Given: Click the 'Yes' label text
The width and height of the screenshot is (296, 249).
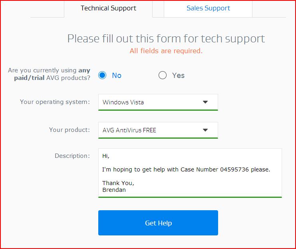Looking at the screenshot, I should 178,76.
